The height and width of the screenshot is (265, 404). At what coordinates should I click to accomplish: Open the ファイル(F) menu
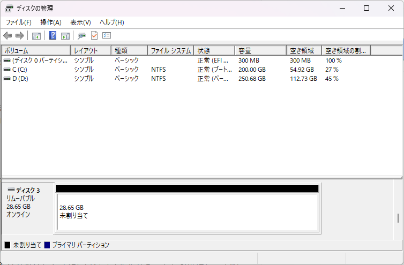(19, 22)
